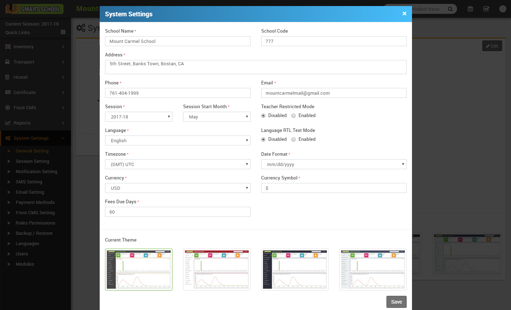Open the Quick Links grid icon

[63, 32]
